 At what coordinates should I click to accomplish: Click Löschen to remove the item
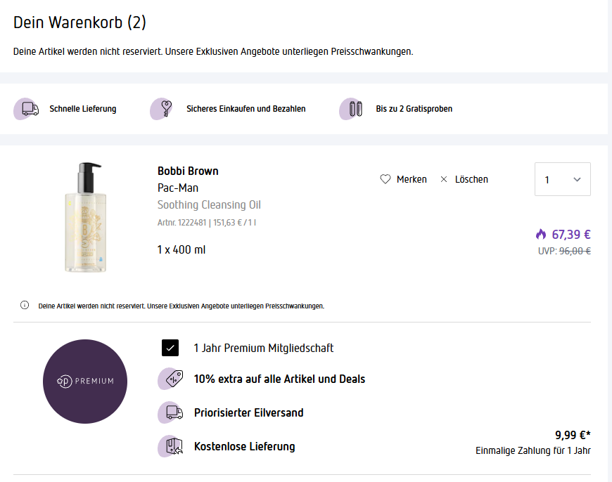[x=471, y=179]
